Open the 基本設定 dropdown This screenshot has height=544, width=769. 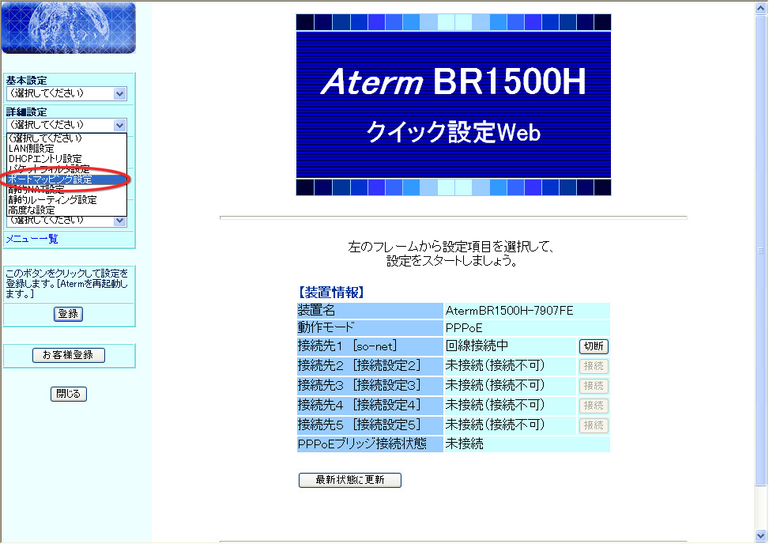66,93
